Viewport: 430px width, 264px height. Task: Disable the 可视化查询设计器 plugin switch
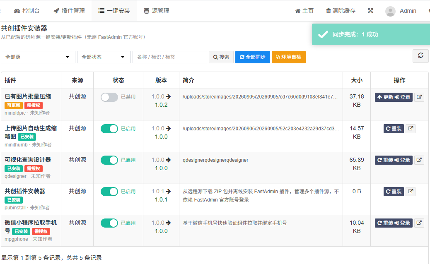(109, 160)
